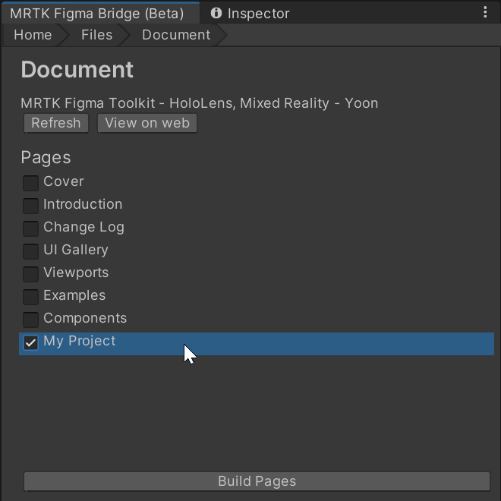Enable the UI Gallery checkbox

[x=30, y=251]
